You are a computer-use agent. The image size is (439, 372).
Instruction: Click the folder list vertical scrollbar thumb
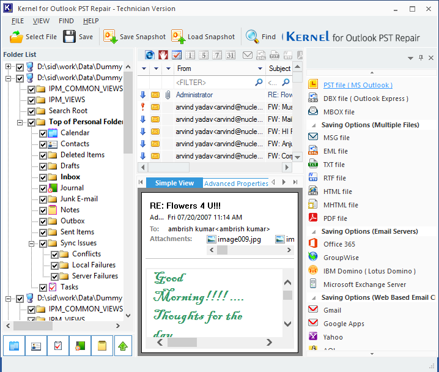(x=128, y=113)
